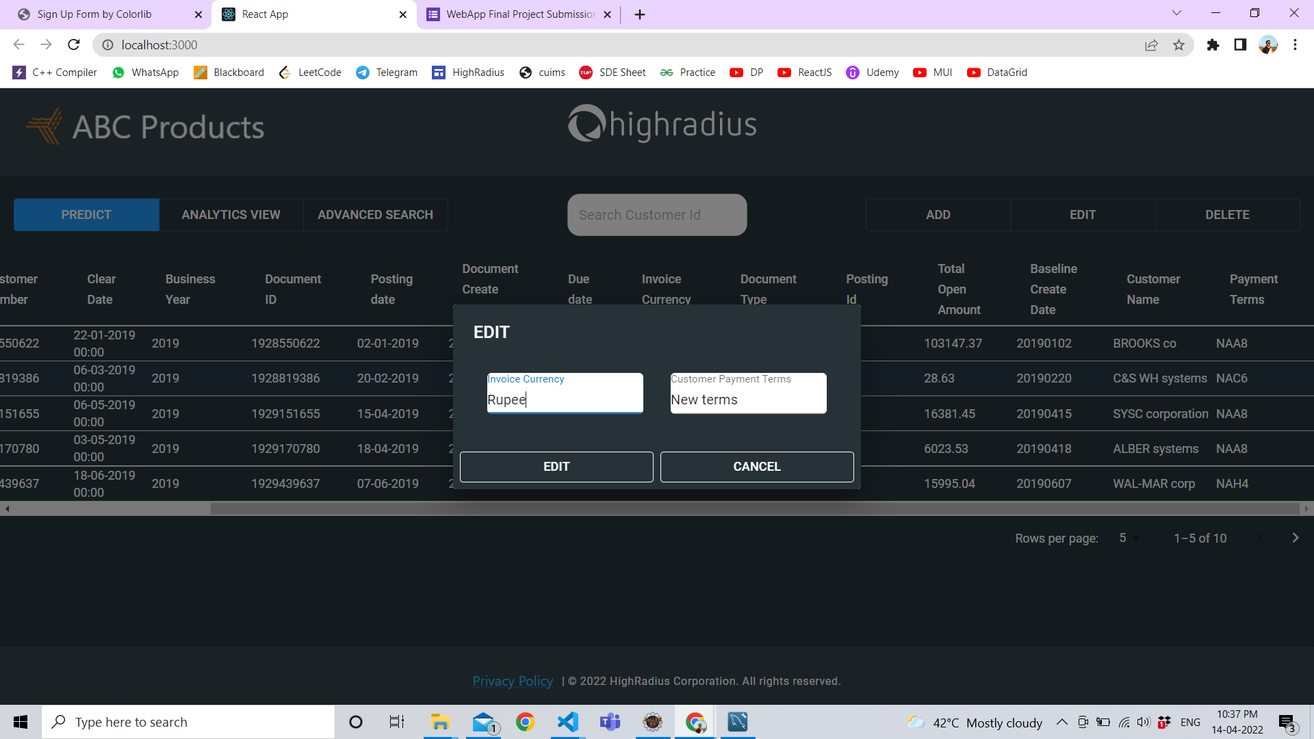Open Microsoft Teams from the taskbar
Image resolution: width=1314 pixels, height=739 pixels.
(610, 722)
